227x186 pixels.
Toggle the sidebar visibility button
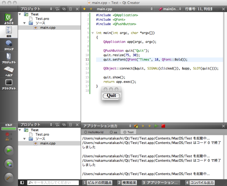tap(22, 182)
